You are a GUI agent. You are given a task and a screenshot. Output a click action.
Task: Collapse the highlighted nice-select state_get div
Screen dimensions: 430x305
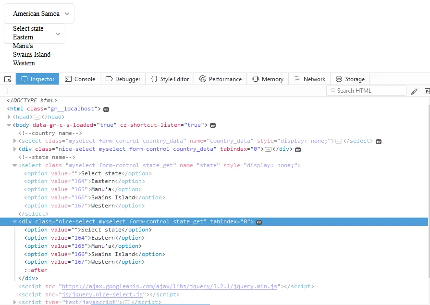tap(14, 221)
